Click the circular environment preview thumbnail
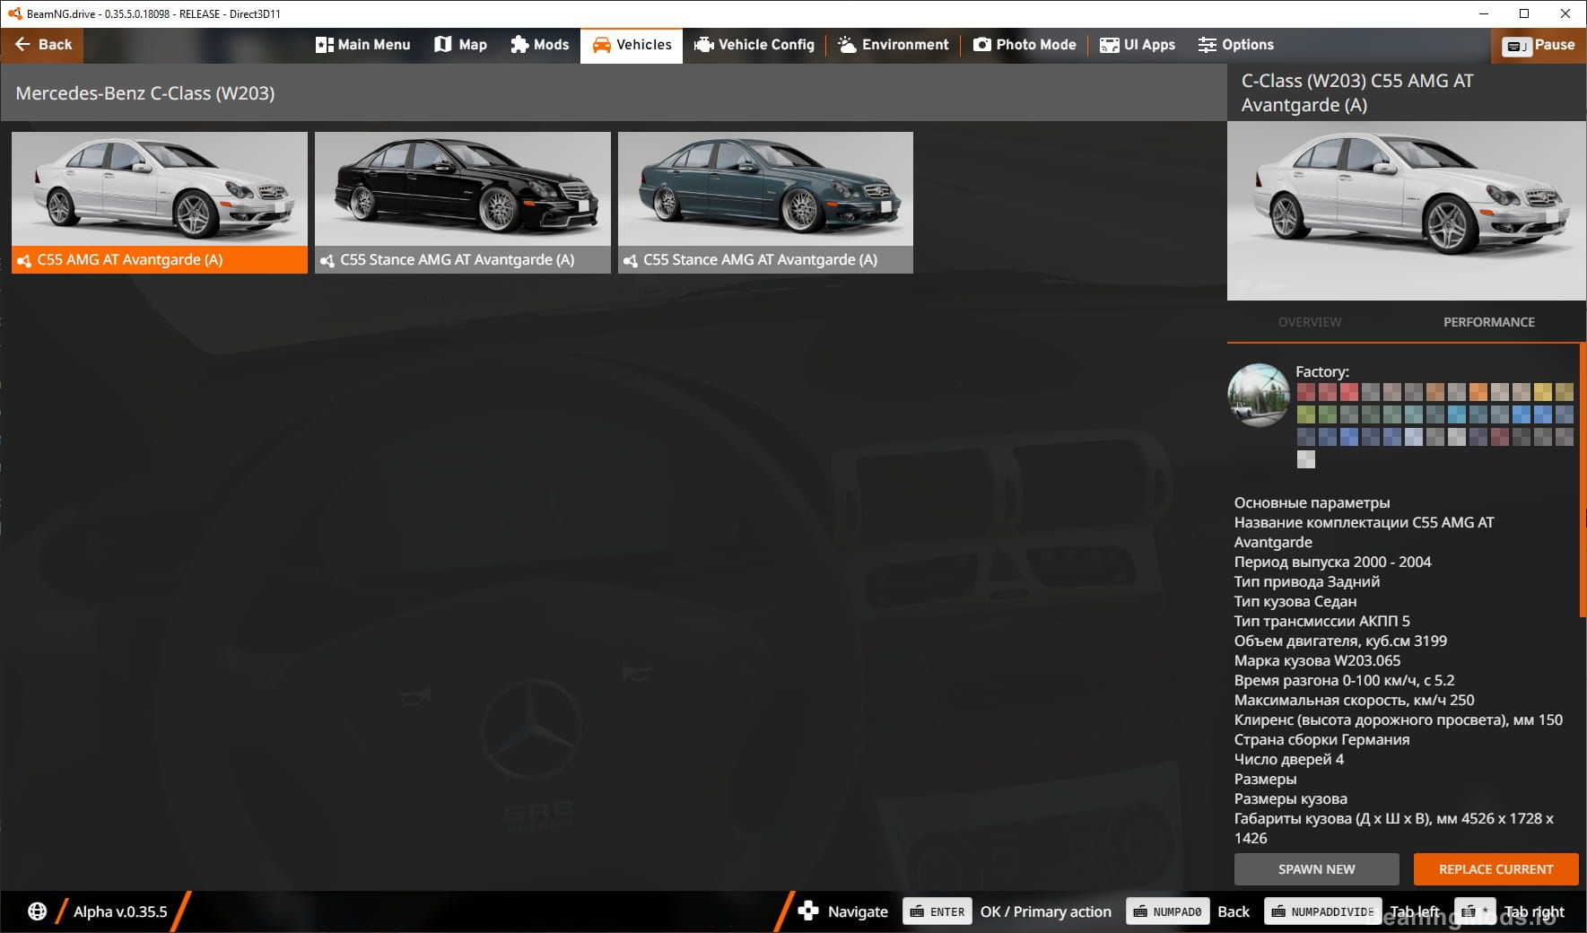The height and width of the screenshot is (933, 1587). [x=1259, y=395]
